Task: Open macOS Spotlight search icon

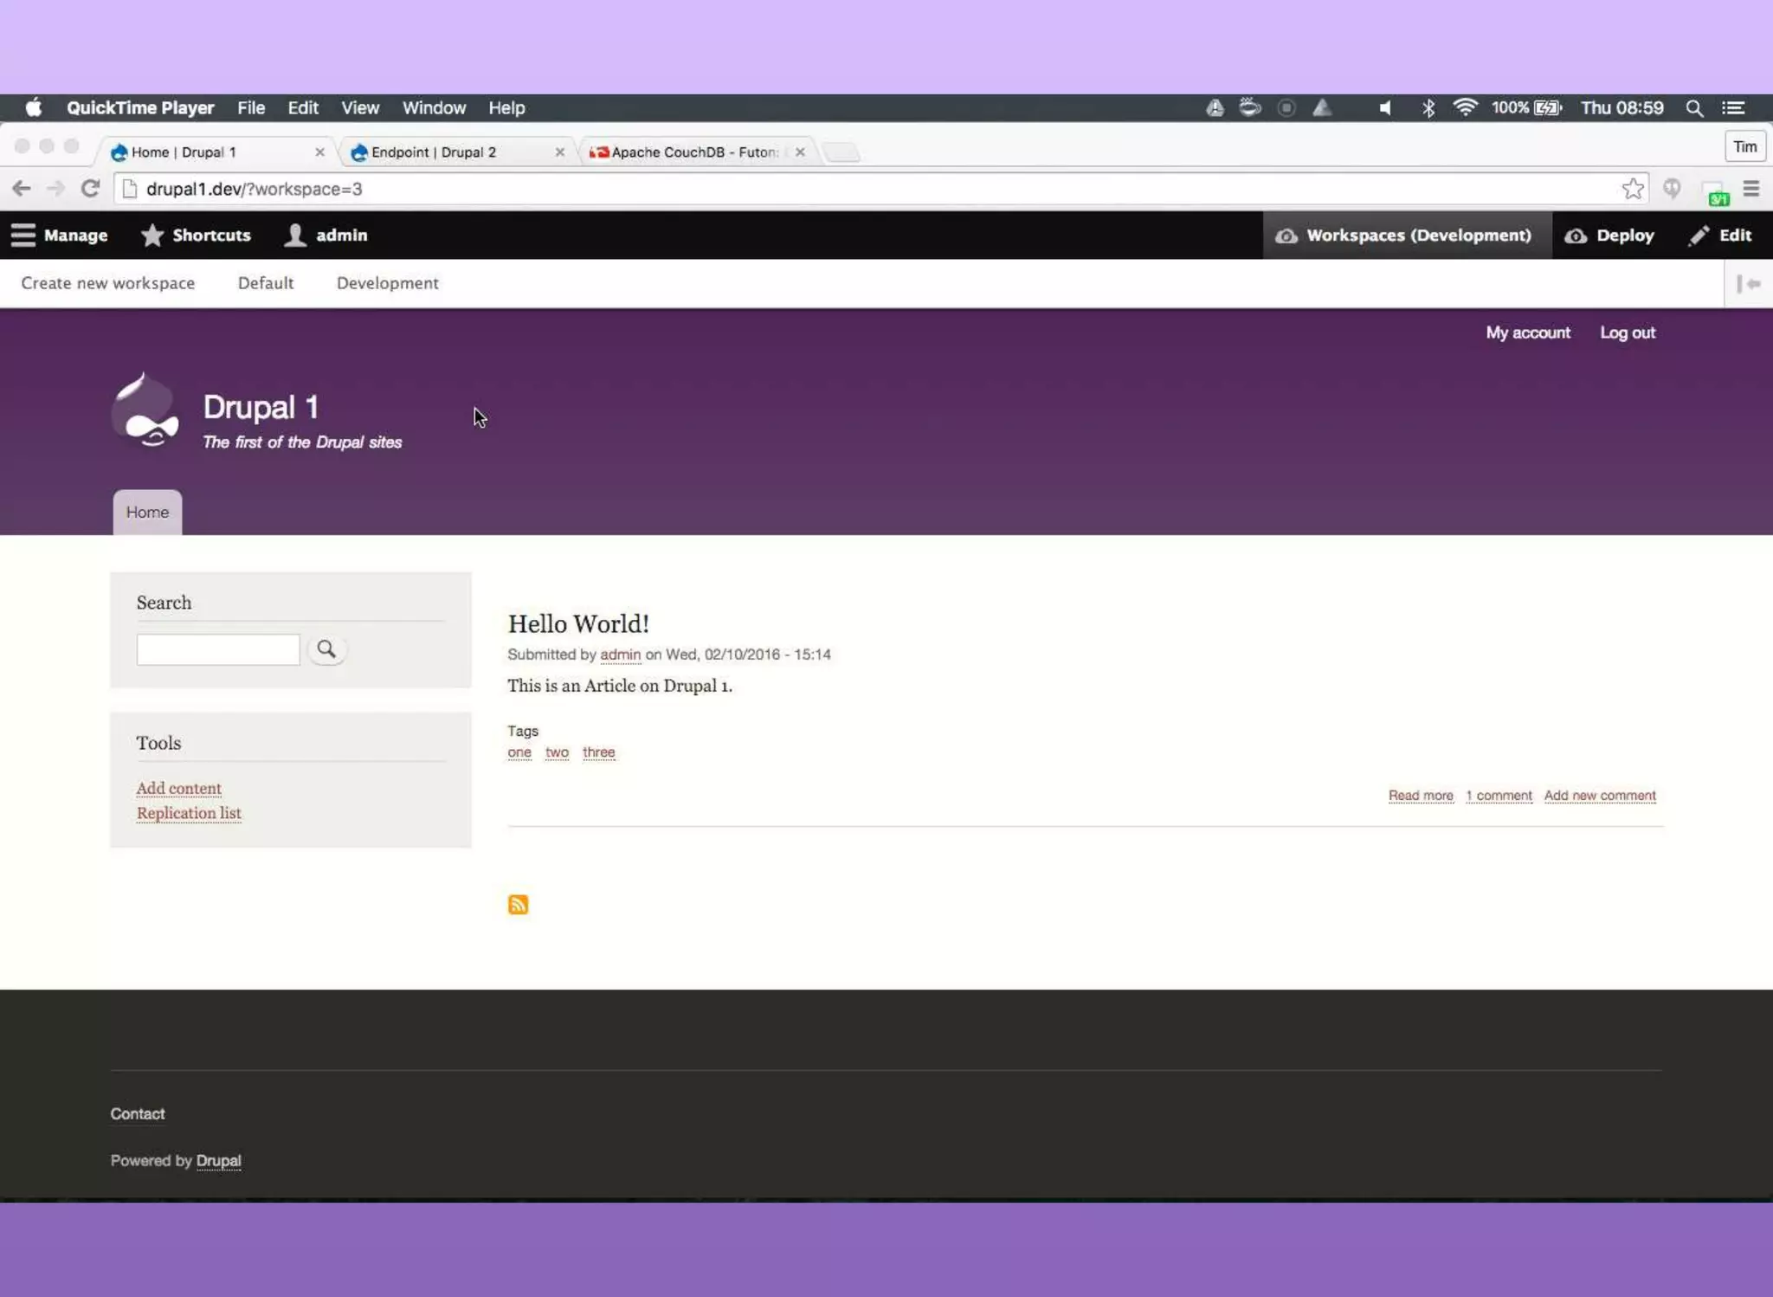Action: (1694, 108)
